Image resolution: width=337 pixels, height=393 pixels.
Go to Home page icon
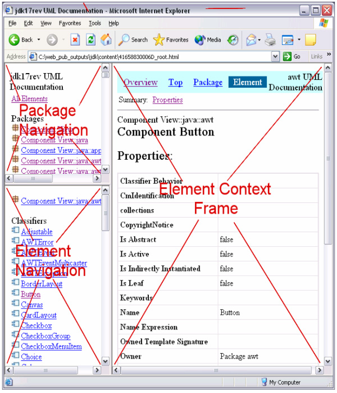pyautogui.click(x=106, y=39)
